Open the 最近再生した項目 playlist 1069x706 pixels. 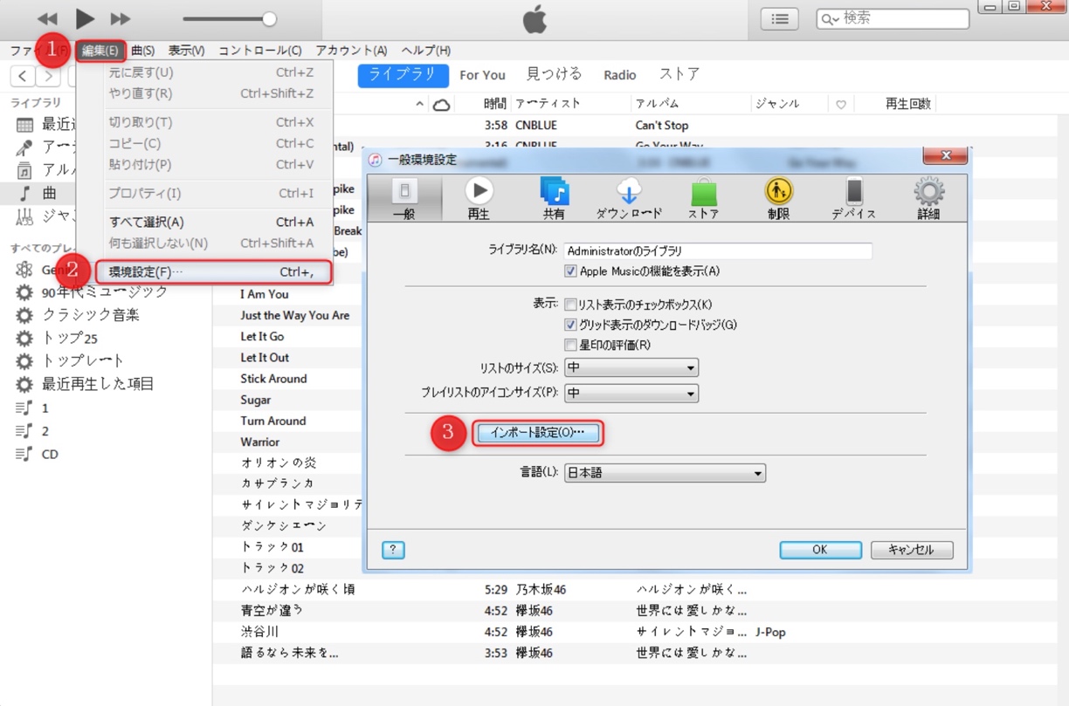pyautogui.click(x=98, y=384)
